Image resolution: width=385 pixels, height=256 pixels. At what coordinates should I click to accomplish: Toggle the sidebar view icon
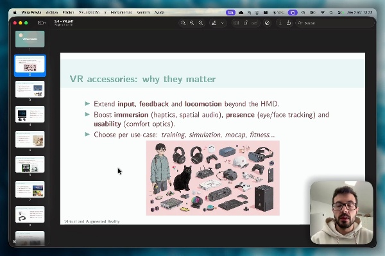coord(40,23)
